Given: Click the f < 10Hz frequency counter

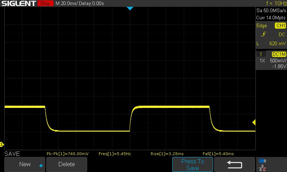Looking at the screenshot, I should (276, 3).
